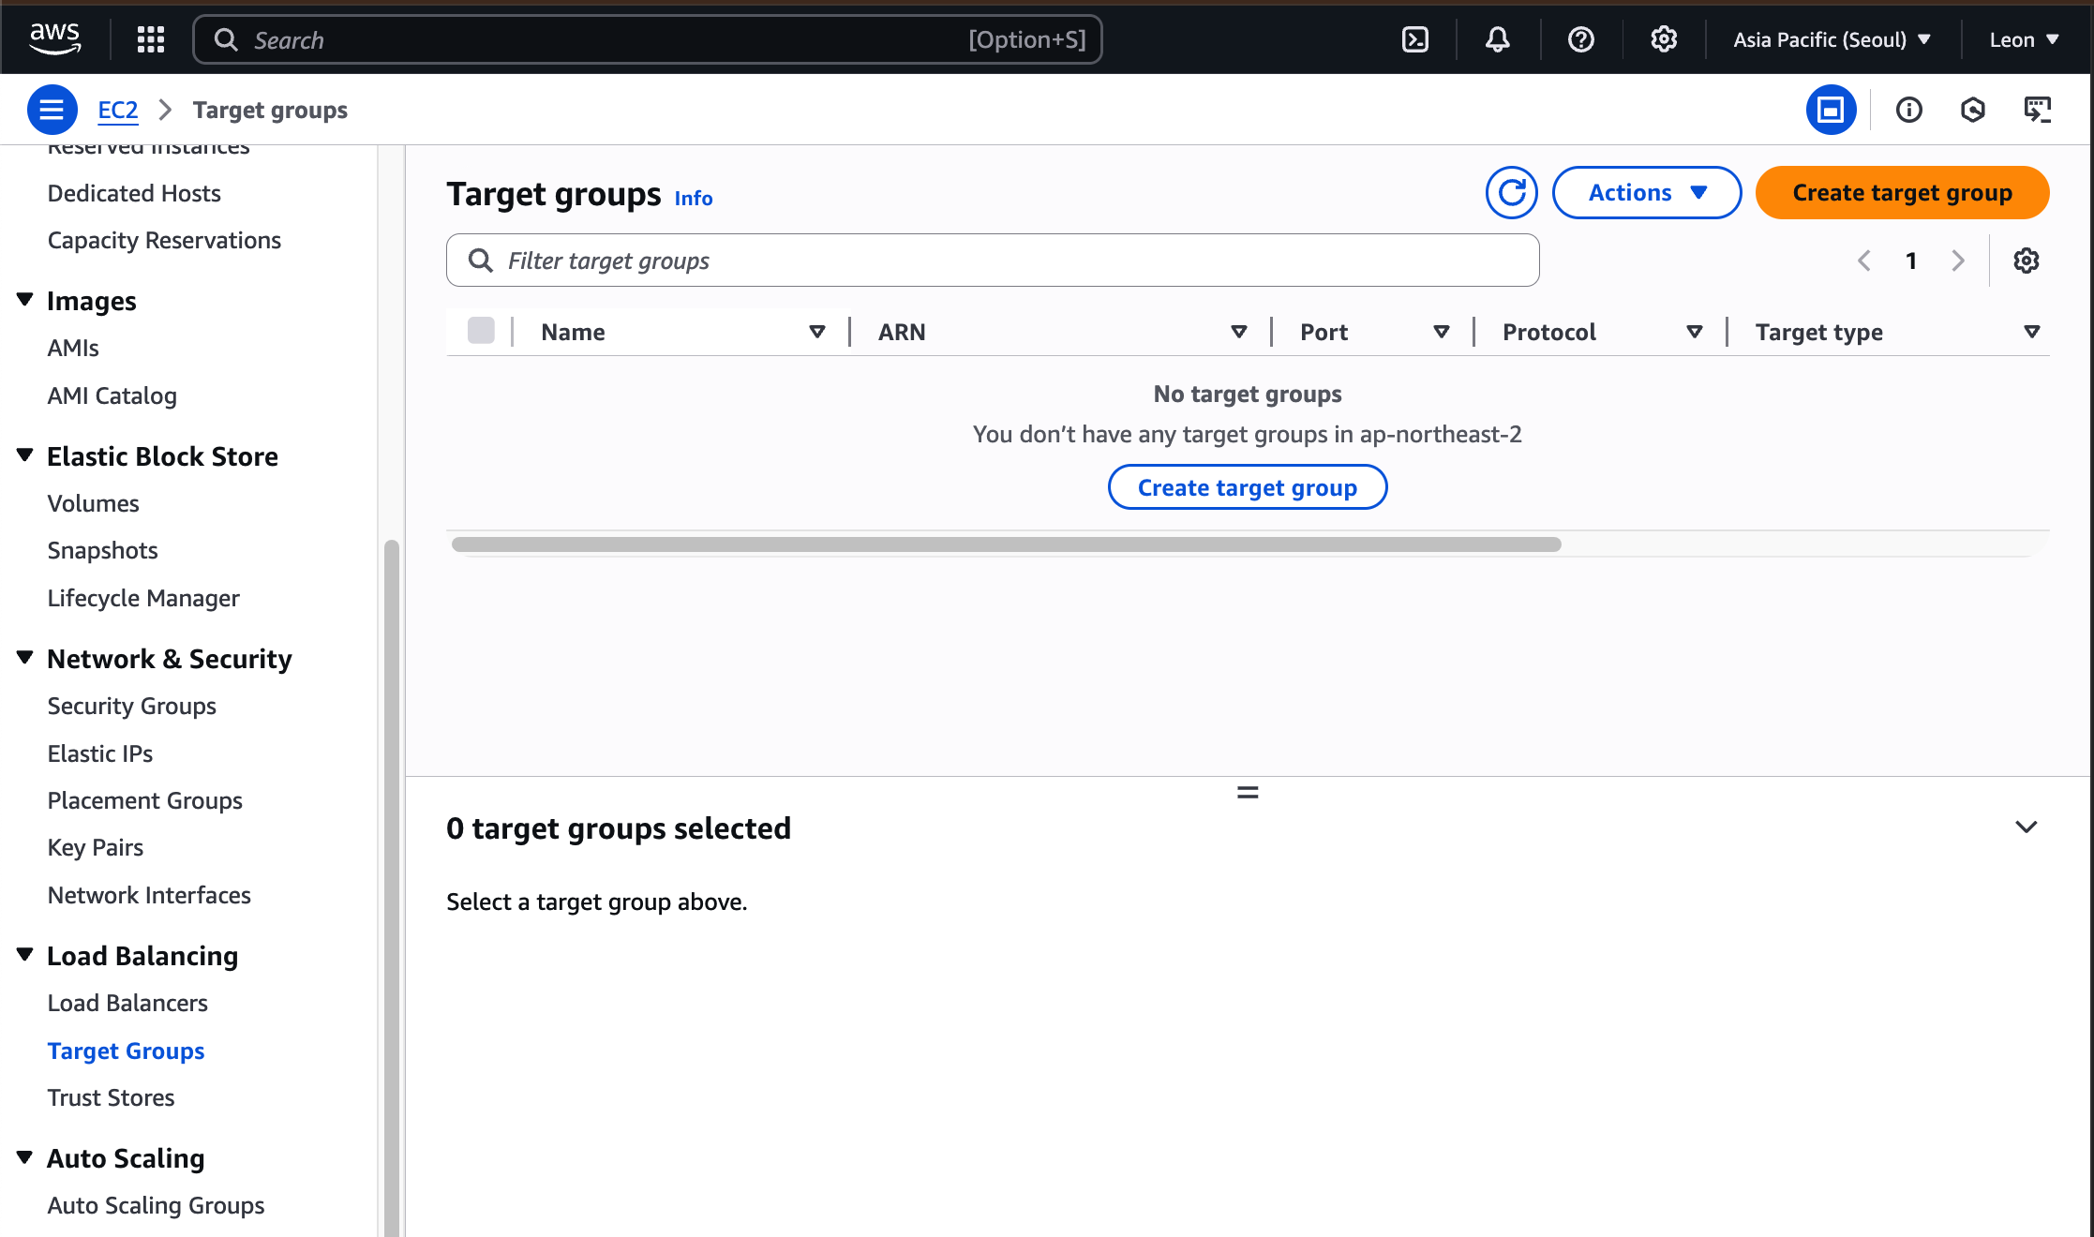
Task: Toggle split panel view button
Action: [1830, 111]
